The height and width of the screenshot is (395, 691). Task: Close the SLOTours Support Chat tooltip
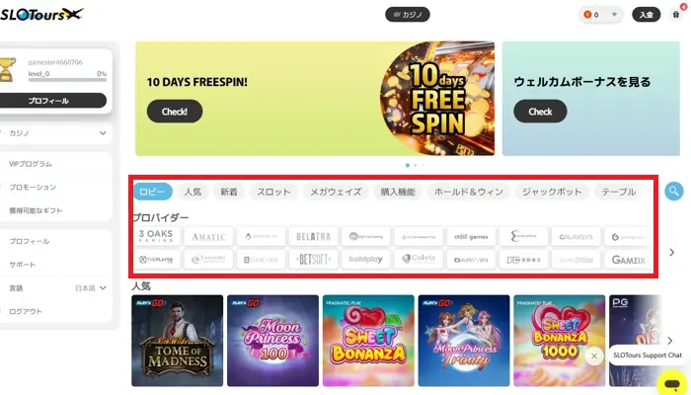click(x=594, y=355)
